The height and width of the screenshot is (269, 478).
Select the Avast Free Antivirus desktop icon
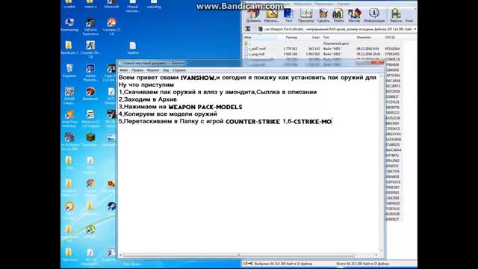pyautogui.click(x=69, y=118)
